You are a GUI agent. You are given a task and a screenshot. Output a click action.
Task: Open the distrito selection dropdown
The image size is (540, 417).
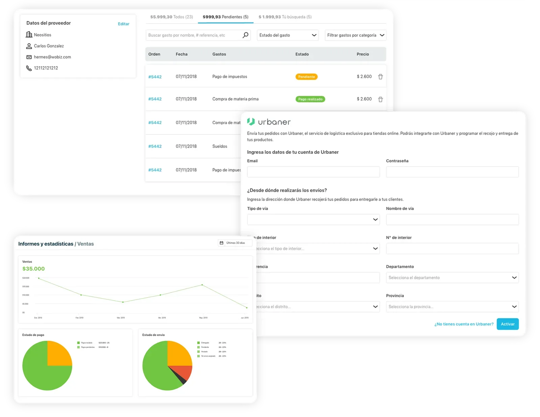click(318, 307)
